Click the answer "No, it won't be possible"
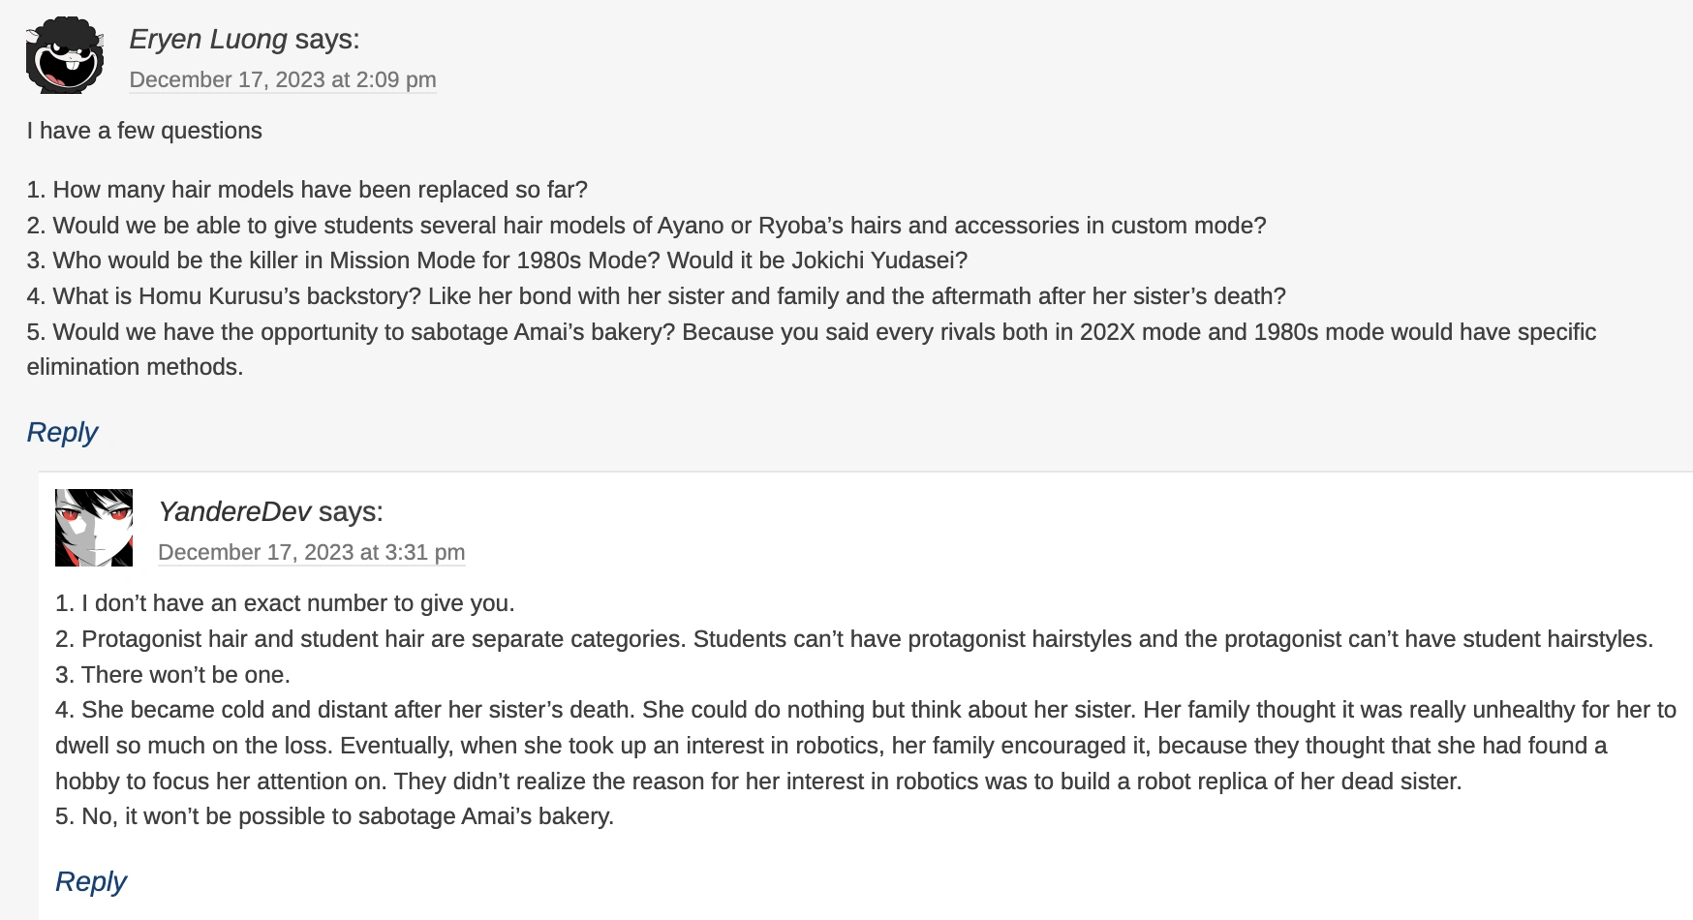The height and width of the screenshot is (920, 1693). point(335,816)
